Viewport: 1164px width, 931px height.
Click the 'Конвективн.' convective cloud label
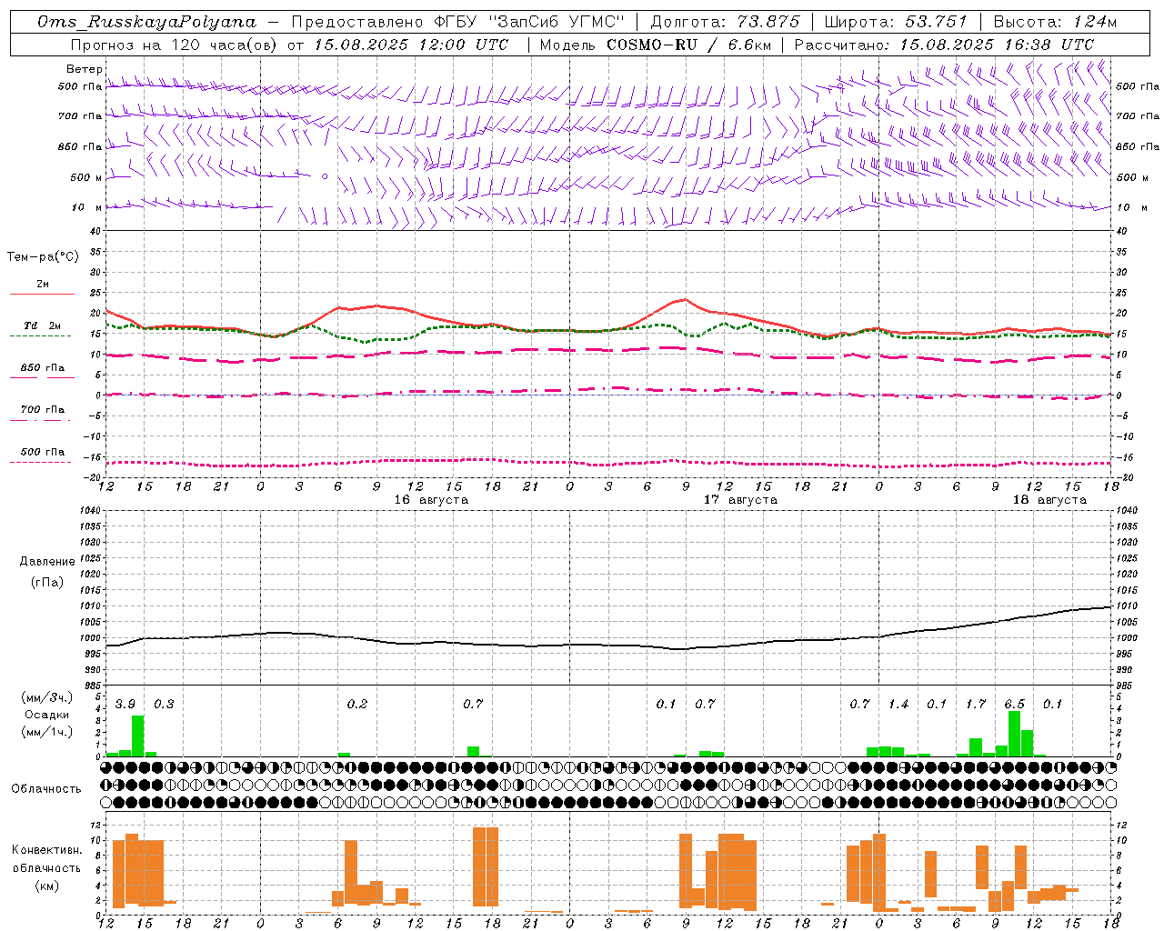(x=47, y=850)
